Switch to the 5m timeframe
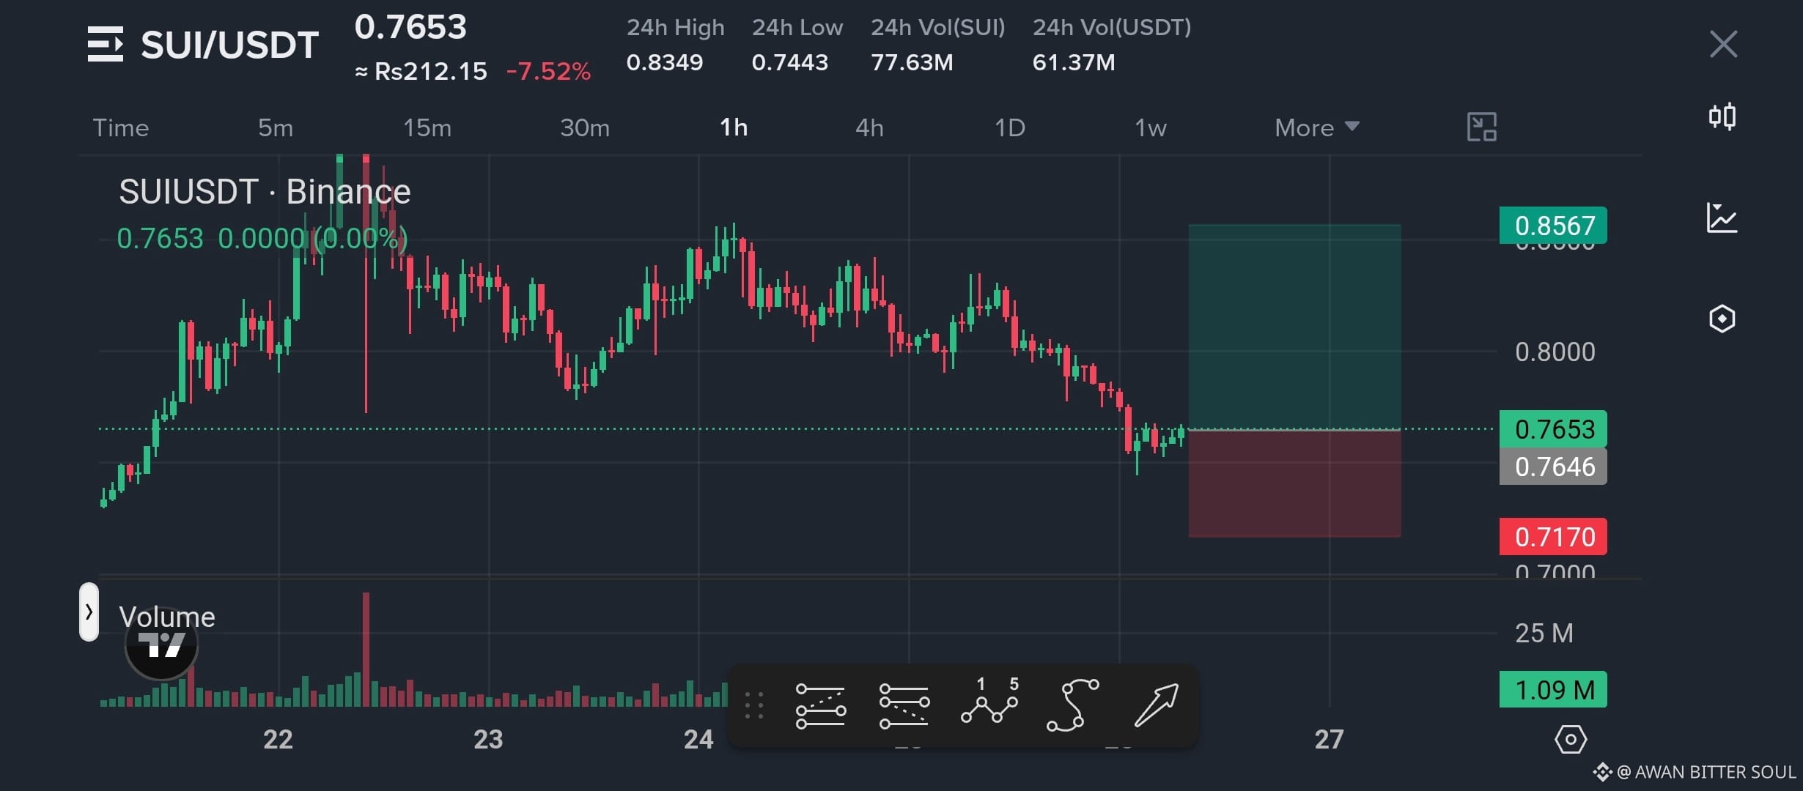The height and width of the screenshot is (791, 1803). click(276, 127)
